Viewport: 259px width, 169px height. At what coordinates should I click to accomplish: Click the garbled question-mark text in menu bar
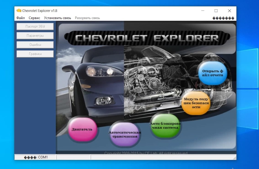click(223, 18)
